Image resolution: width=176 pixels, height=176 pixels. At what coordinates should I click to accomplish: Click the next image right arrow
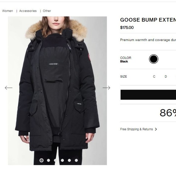coord(107,88)
